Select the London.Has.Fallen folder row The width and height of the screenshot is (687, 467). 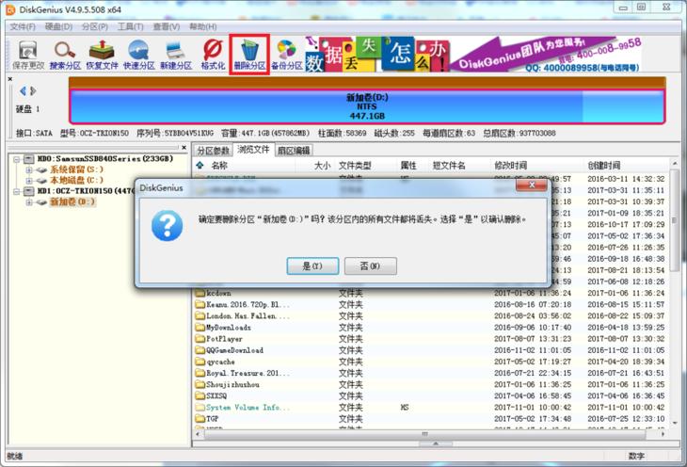point(431,315)
